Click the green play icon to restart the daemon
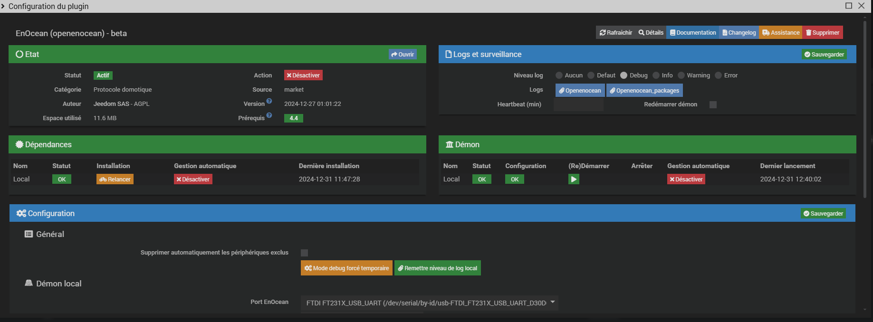Viewport: 873px width, 322px height. point(574,179)
